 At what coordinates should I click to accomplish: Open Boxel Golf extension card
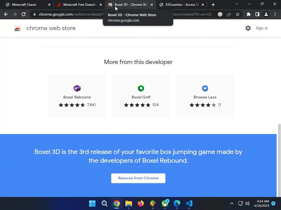point(141,96)
